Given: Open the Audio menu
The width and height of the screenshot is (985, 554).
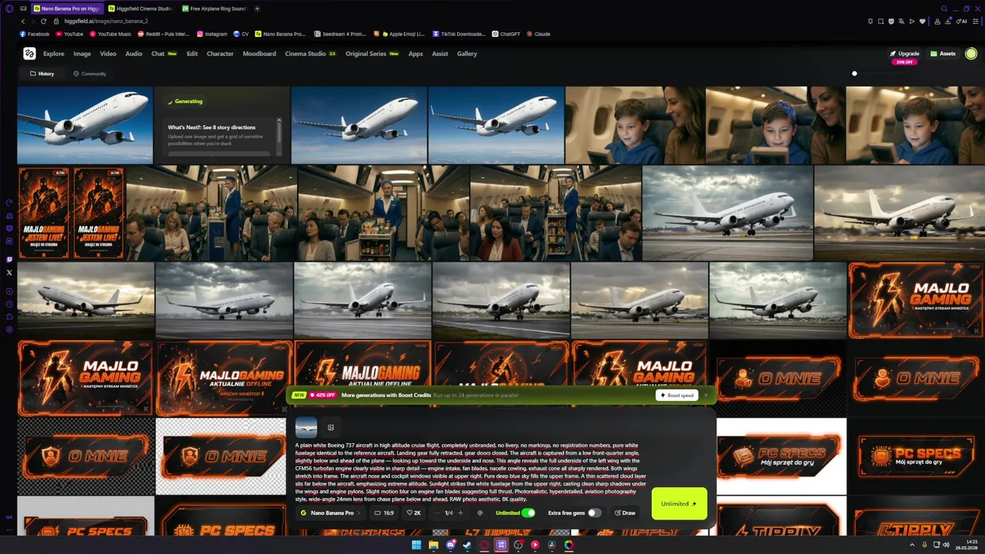Looking at the screenshot, I should click(134, 54).
